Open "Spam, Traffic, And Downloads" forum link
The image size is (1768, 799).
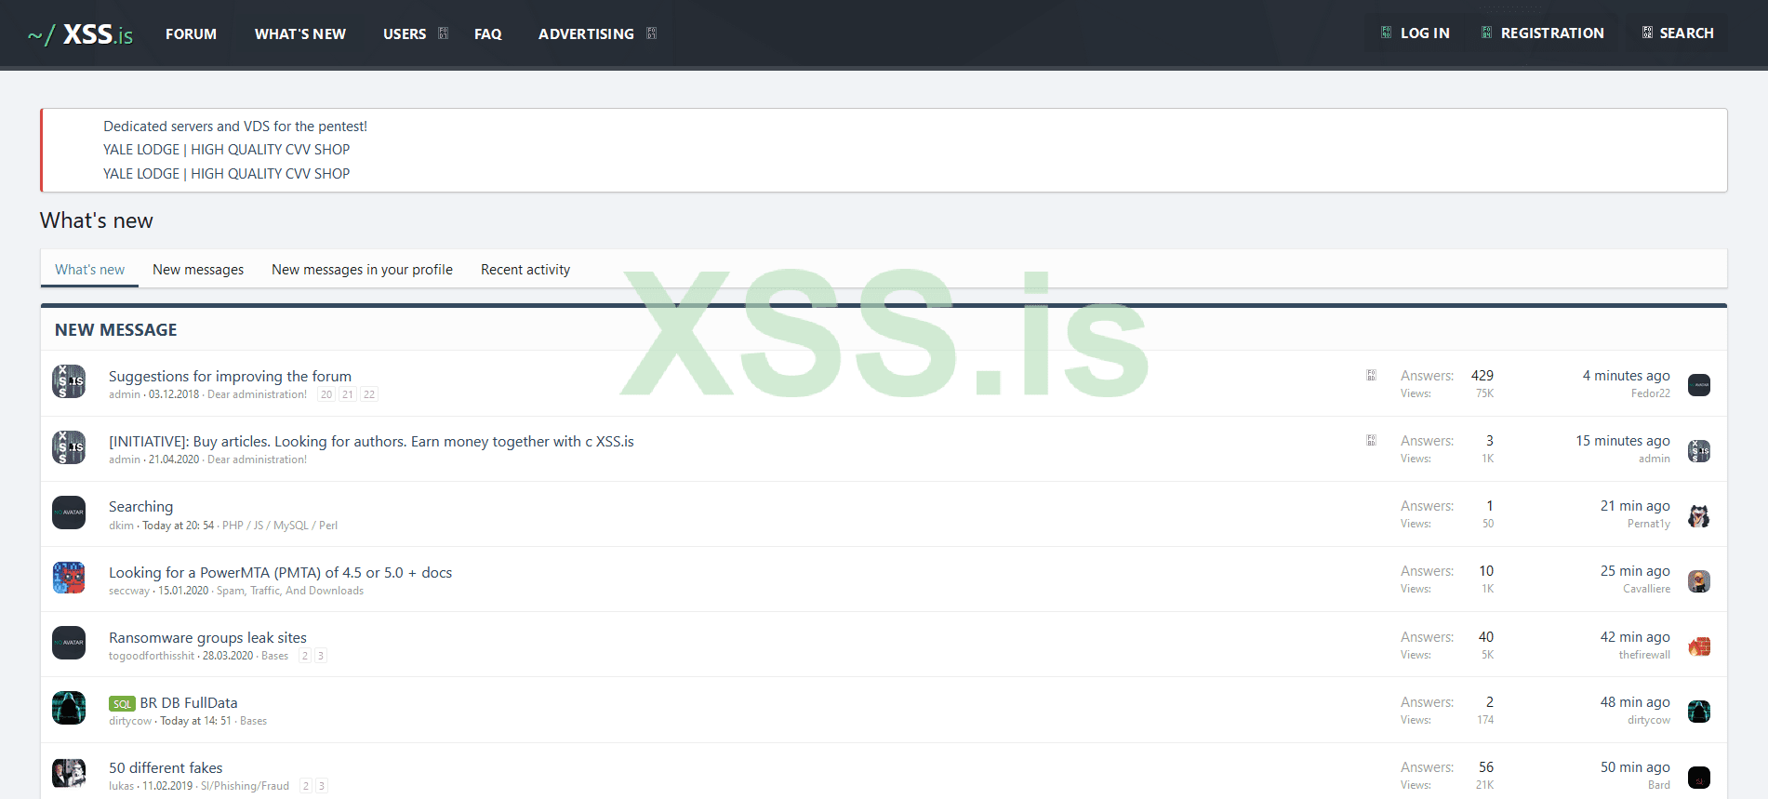coord(290,591)
